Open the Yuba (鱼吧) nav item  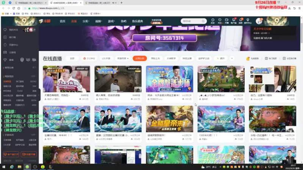pyautogui.click(x=123, y=21)
